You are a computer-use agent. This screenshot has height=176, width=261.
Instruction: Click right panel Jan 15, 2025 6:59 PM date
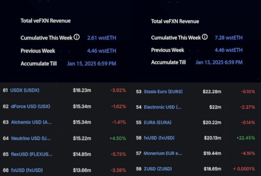click(219, 63)
